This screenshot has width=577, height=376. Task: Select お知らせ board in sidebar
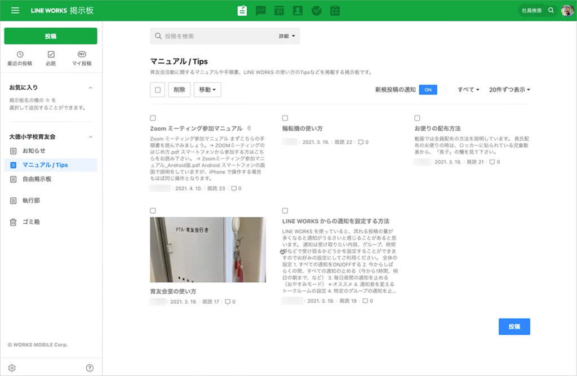tap(34, 151)
